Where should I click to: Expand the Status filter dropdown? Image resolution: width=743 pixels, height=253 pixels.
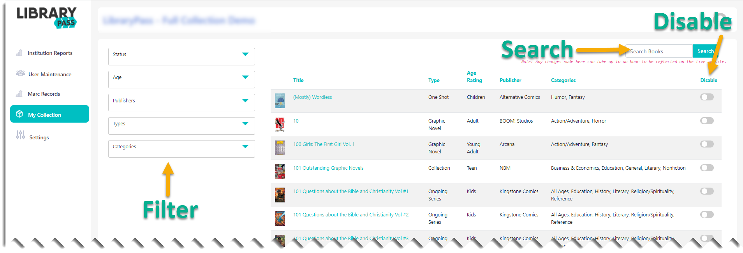tap(181, 56)
